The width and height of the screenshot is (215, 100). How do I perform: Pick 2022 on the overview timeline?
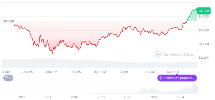pos(154,97)
